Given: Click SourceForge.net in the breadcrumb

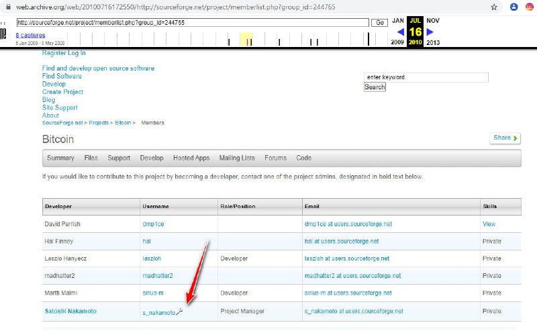Looking at the screenshot, I should coord(62,123).
